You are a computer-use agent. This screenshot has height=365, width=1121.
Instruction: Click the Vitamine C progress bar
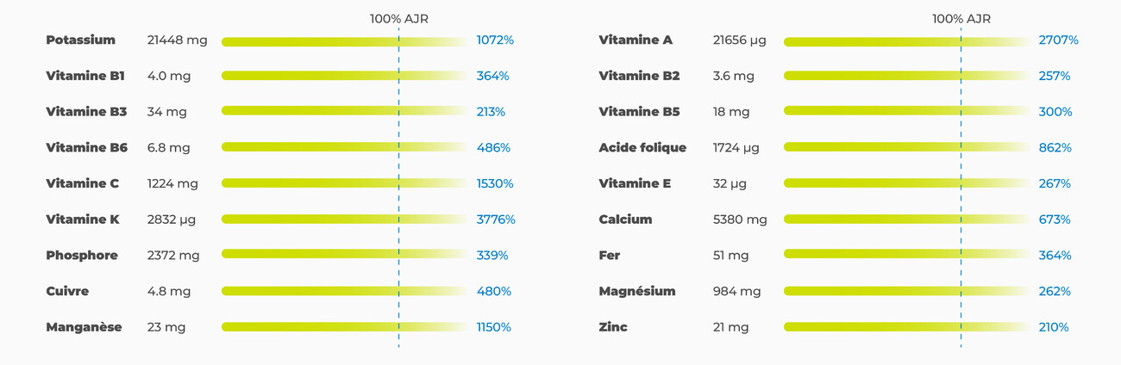[x=345, y=183]
